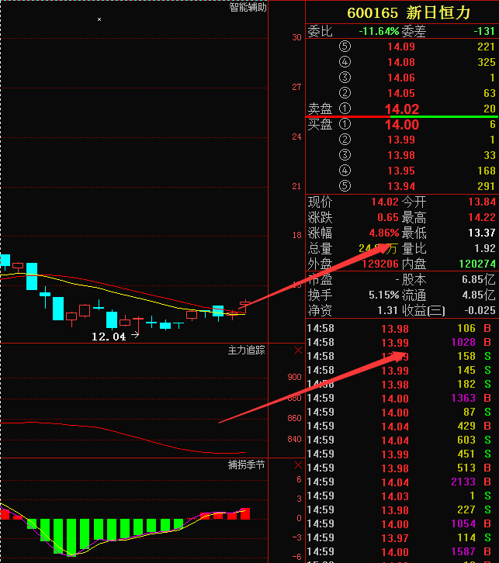499x563 pixels.
Task: Click the circled 3 buy level icon
Action: pyautogui.click(x=345, y=155)
